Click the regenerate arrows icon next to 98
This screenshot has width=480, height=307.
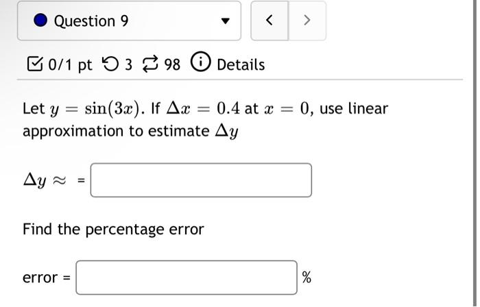pos(151,64)
